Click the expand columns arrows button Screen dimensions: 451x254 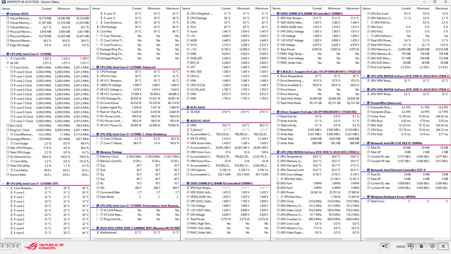click(x=5, y=246)
